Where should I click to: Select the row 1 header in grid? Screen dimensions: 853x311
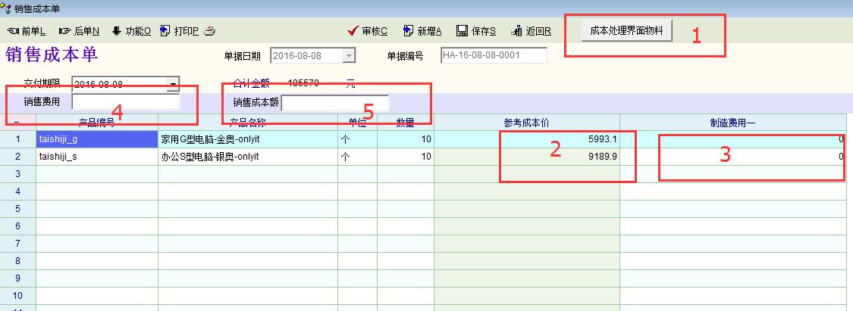[x=17, y=139]
